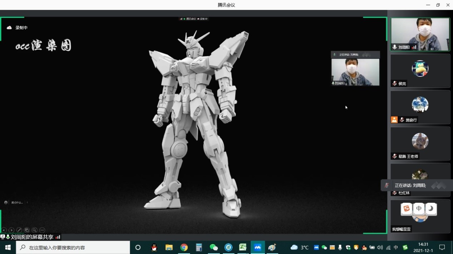Open WeChat from the taskbar
The image size is (453, 254).
[x=214, y=247]
